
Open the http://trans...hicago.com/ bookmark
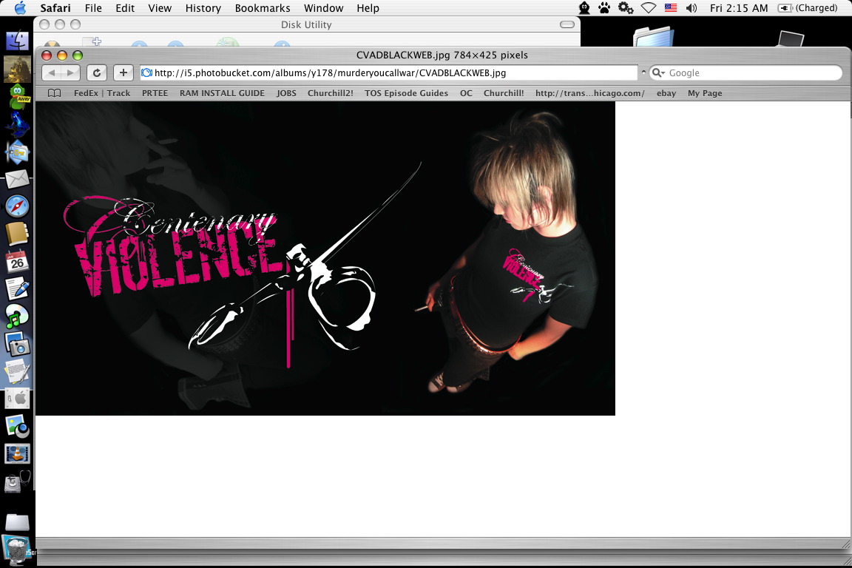pyautogui.click(x=590, y=93)
